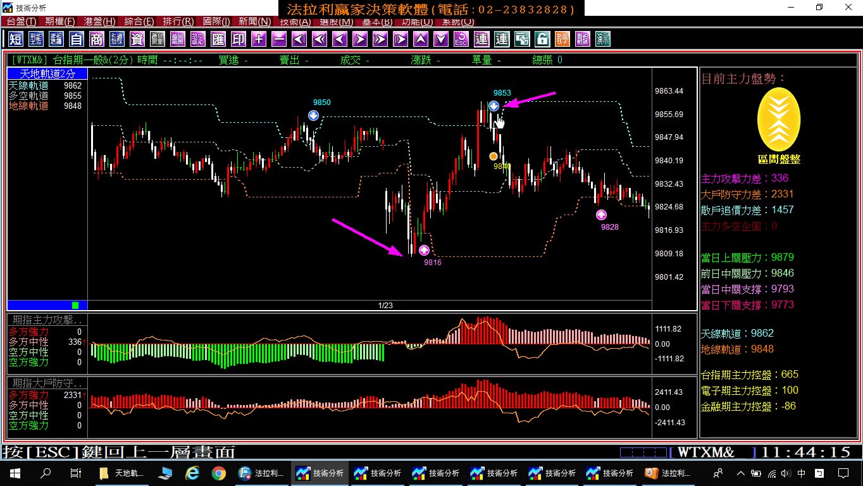The height and width of the screenshot is (486, 863).
Task: Click the up triangle toolbar button
Action: coord(421,39)
